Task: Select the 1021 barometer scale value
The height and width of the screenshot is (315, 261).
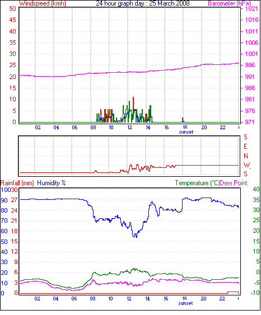Action: click(251, 8)
